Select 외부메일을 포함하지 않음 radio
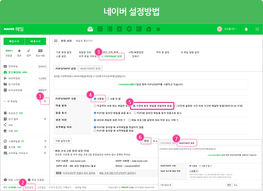The image size is (263, 191). 95,127
